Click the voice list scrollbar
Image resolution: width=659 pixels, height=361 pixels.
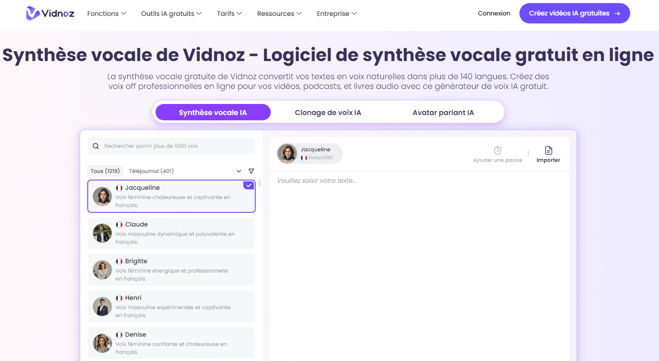(260, 183)
